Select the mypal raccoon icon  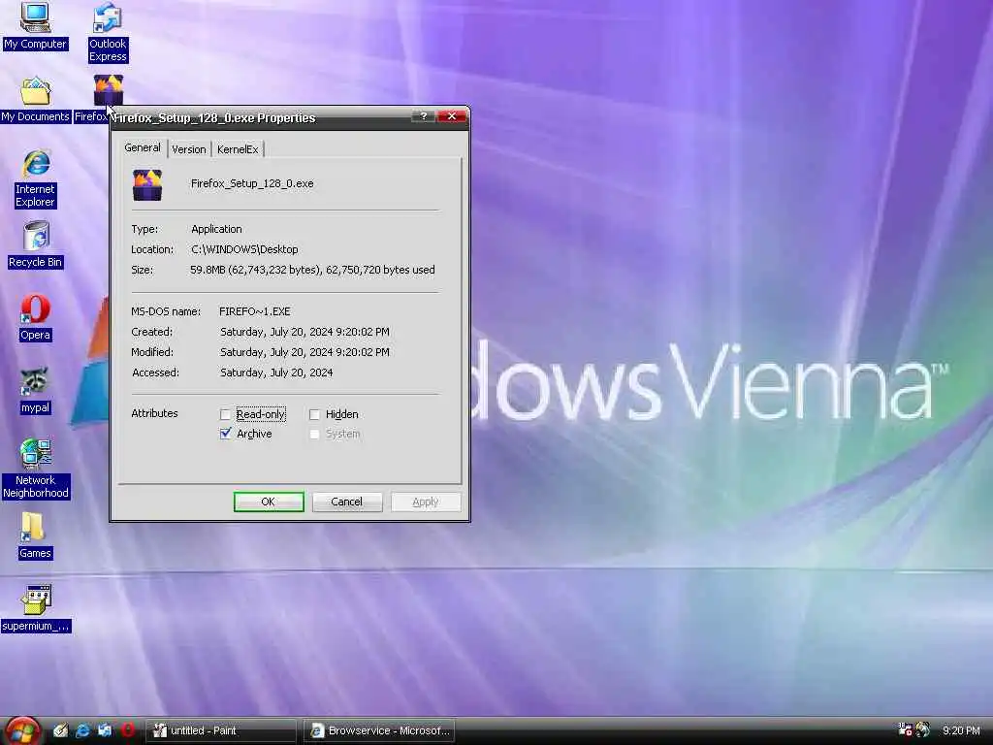[x=35, y=382]
